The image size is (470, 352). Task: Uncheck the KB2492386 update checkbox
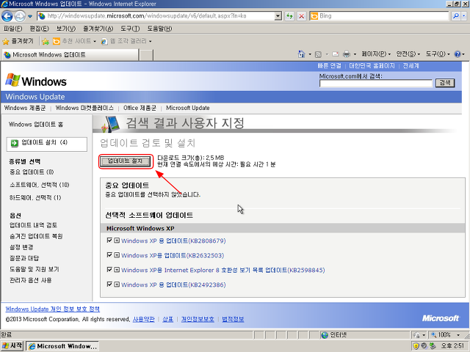109,285
